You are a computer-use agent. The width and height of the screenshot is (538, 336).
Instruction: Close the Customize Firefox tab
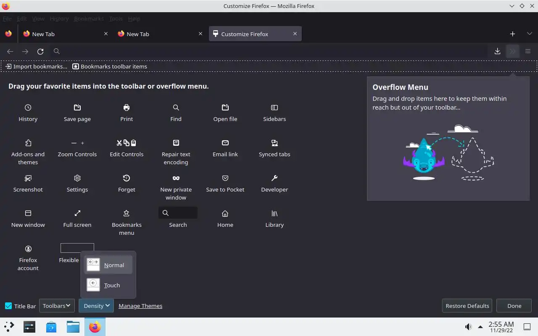pyautogui.click(x=295, y=34)
